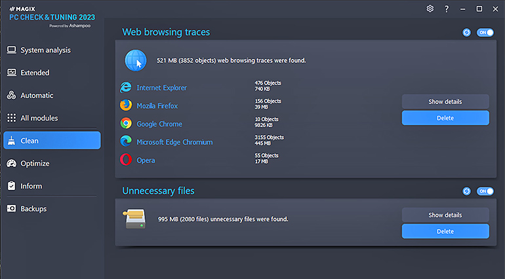Show details for unnecessary files
Image resolution: width=505 pixels, height=279 pixels.
click(445, 215)
